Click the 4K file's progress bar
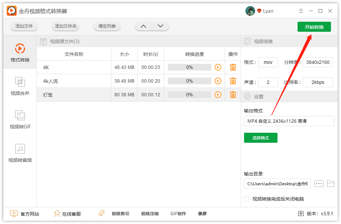The height and width of the screenshot is (224, 341). coord(189,67)
